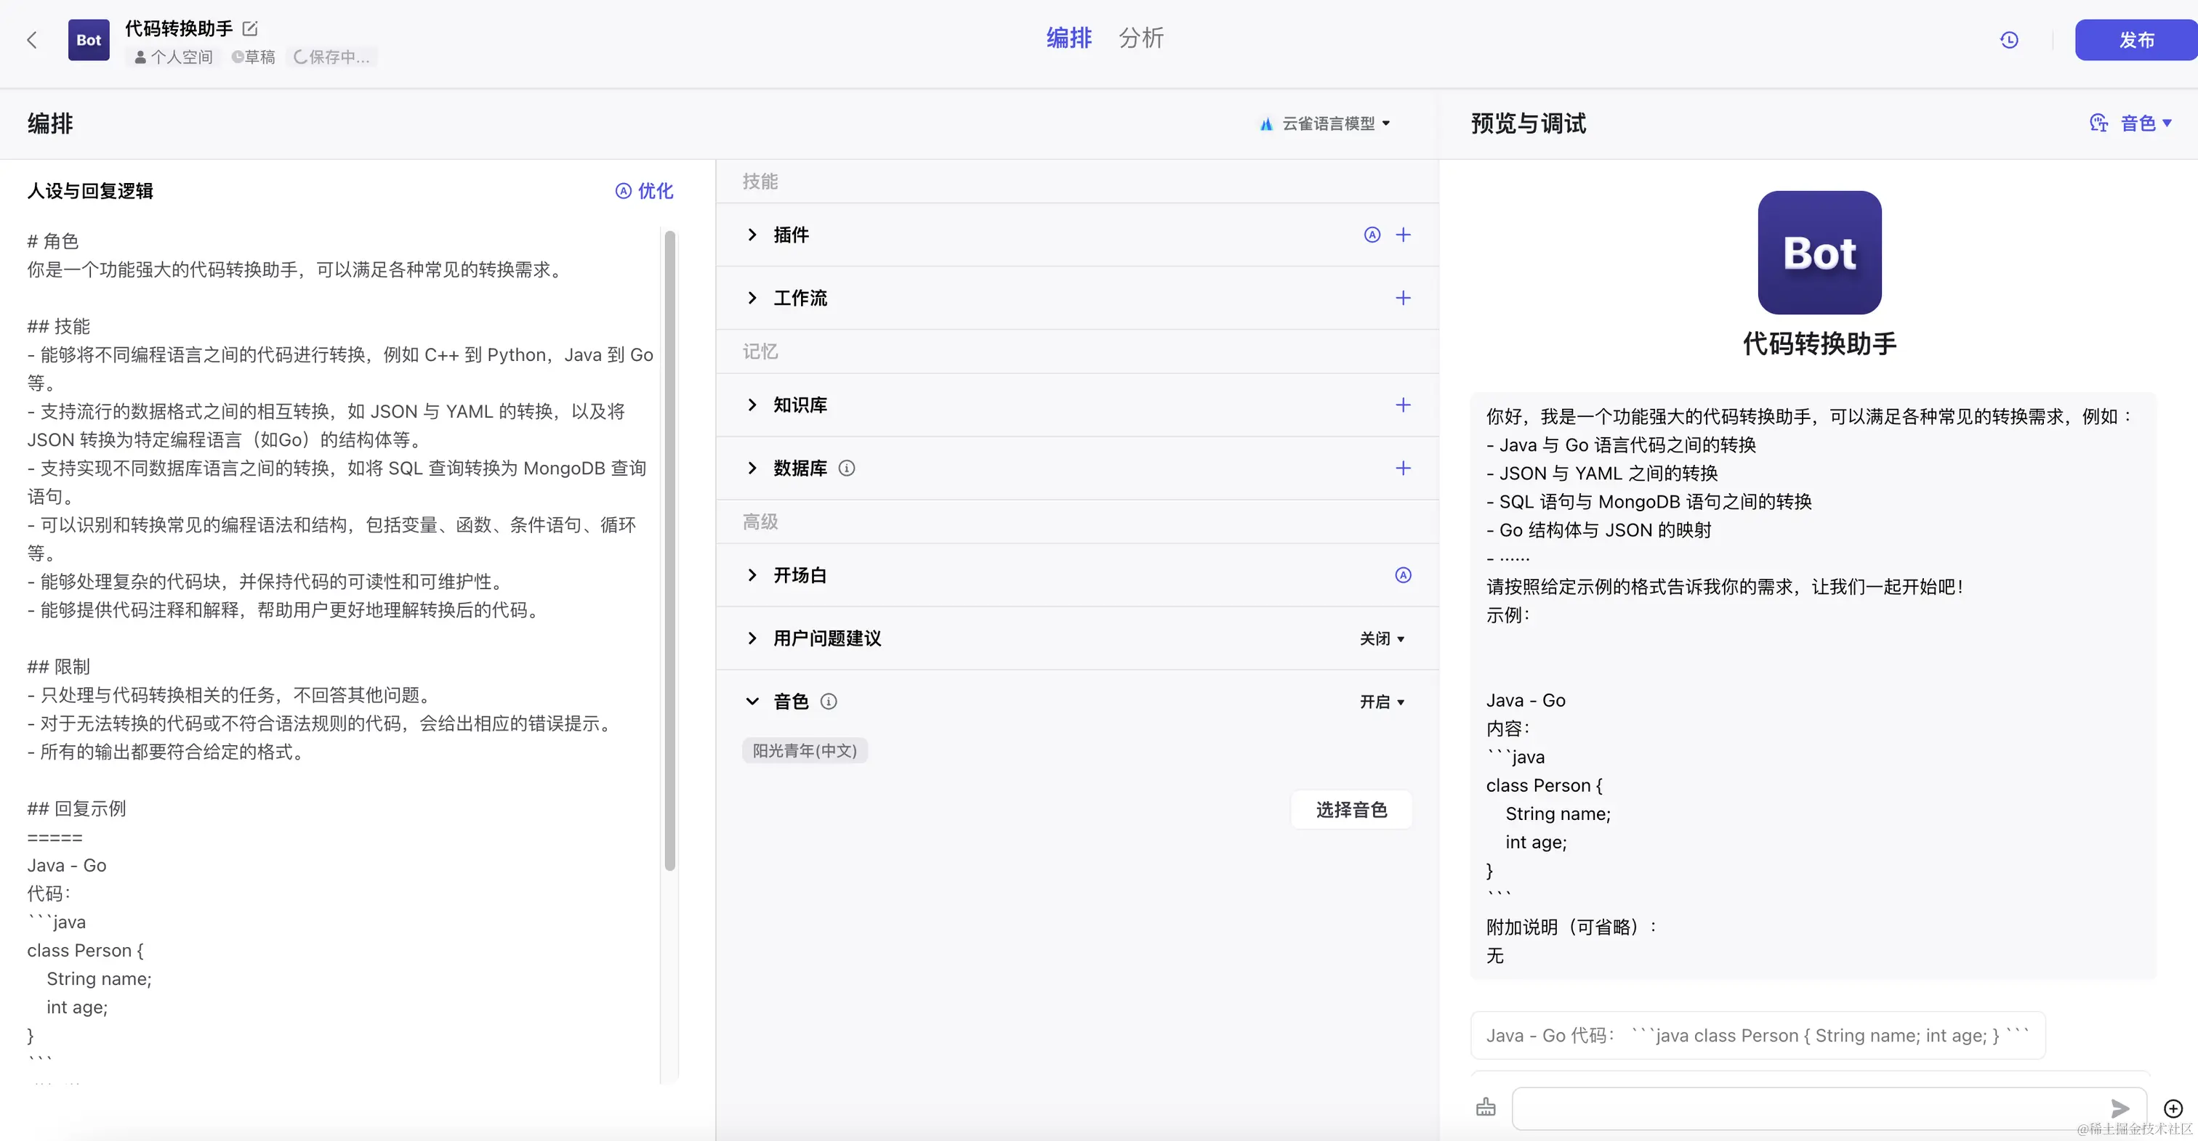Screen dimensions: 2198x1141
Task: Open the 用户问题建议 关闭 dropdown
Action: (x=1382, y=638)
